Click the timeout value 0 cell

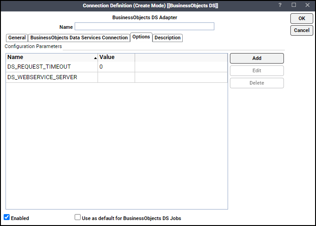click(116, 67)
